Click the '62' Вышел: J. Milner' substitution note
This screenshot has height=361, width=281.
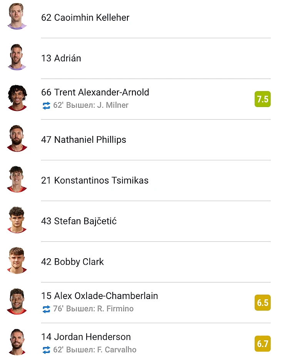coord(91,105)
